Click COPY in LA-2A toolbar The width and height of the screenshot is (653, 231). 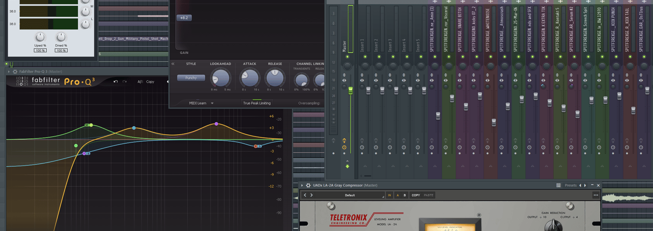click(x=416, y=195)
